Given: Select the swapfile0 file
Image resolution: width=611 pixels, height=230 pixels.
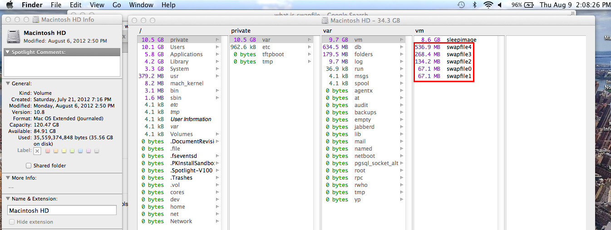Looking at the screenshot, I should click(456, 69).
